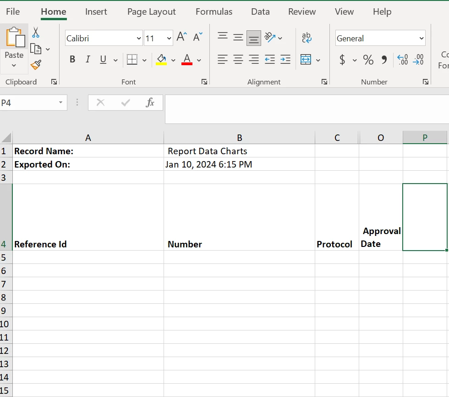Apply the Borders icon
Image resolution: width=449 pixels, height=397 pixels.
(x=132, y=60)
